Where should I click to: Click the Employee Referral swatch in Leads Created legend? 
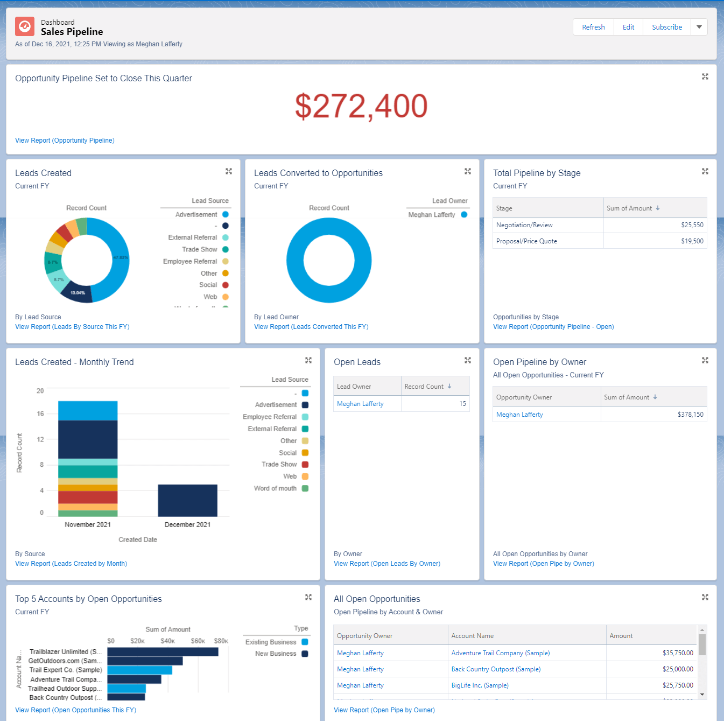(226, 261)
